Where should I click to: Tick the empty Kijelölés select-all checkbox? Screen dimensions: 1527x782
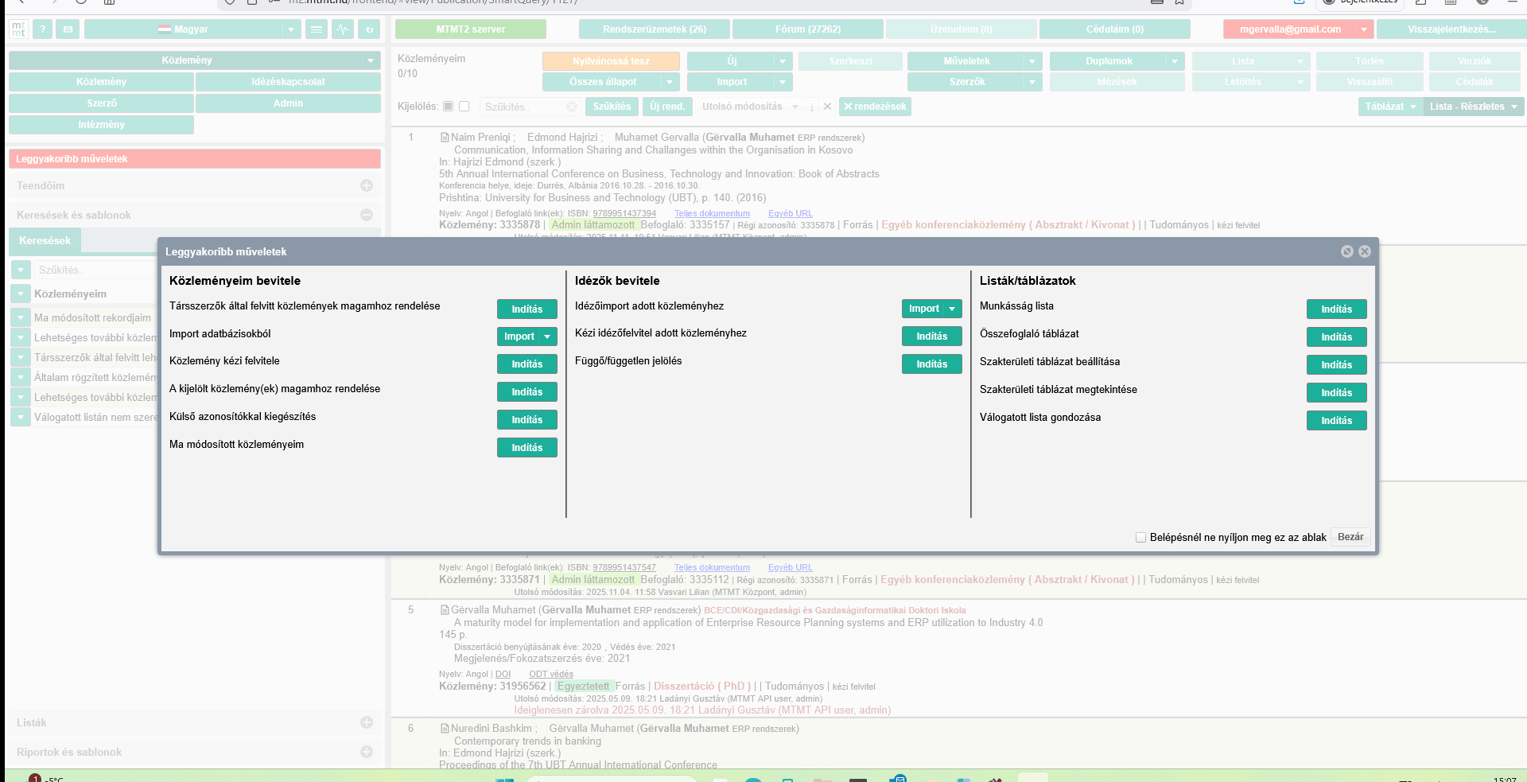coord(464,107)
